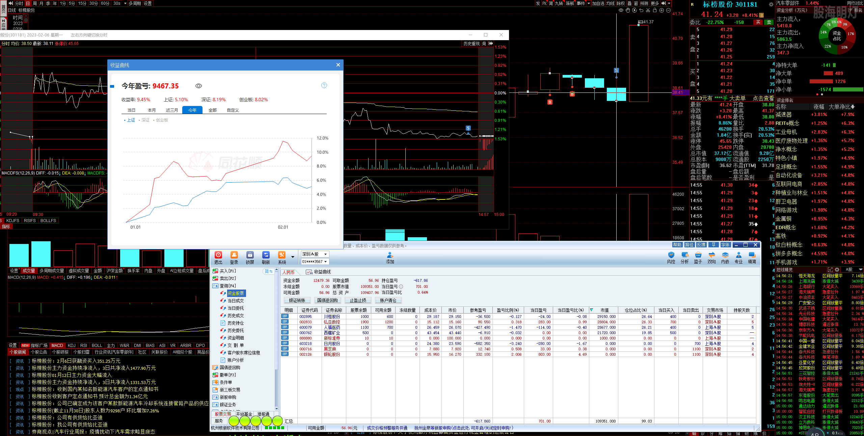Click the 登录 login icon
This screenshot has width=864, height=436.
click(234, 258)
